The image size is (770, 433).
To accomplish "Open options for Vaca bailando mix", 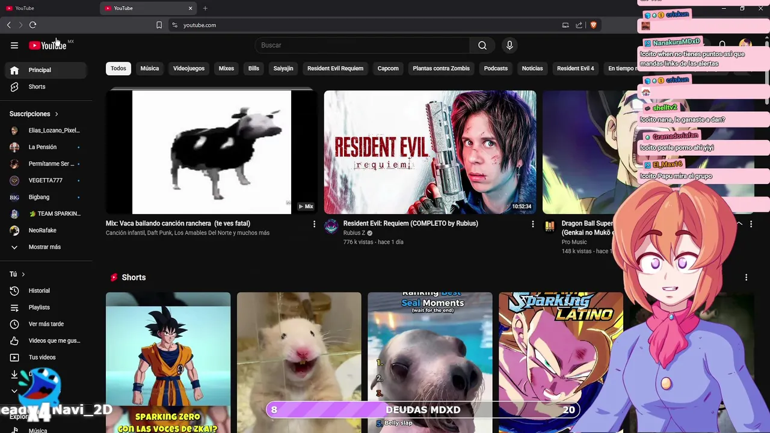I will tap(314, 224).
